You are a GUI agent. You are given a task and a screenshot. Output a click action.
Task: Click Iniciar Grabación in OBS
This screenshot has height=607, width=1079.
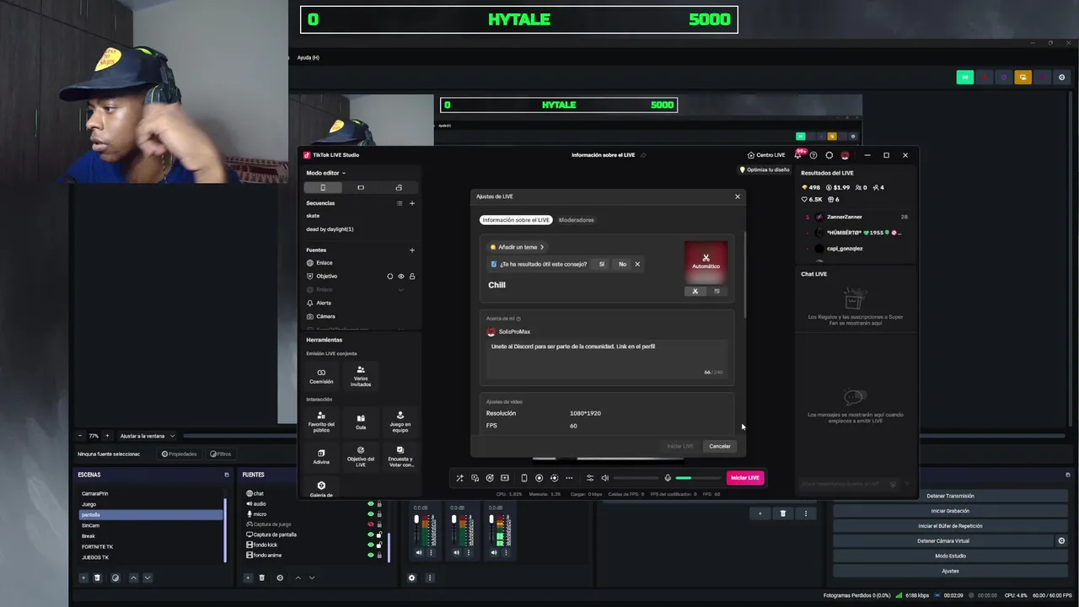pyautogui.click(x=950, y=511)
